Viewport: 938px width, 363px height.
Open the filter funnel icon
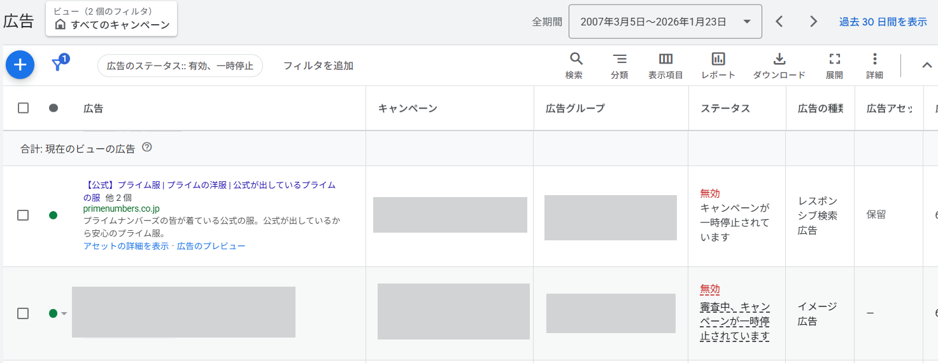pyautogui.click(x=58, y=65)
